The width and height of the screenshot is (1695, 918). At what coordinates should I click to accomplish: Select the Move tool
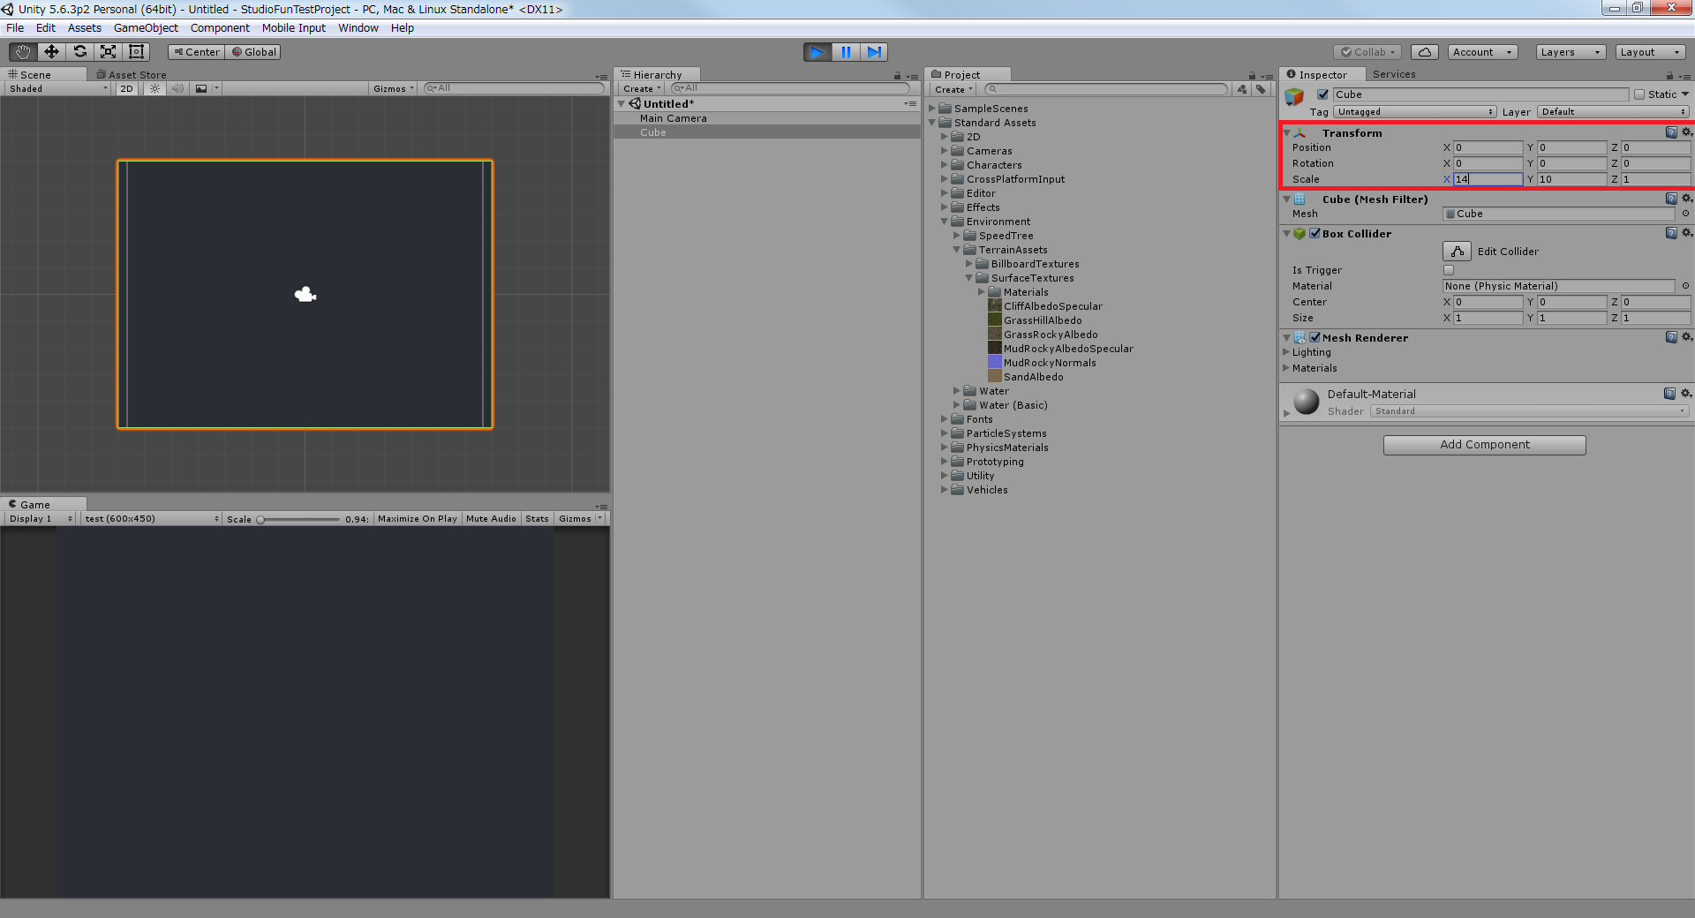point(51,52)
